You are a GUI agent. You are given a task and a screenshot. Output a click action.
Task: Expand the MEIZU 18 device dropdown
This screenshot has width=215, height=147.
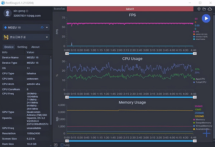pos(47,28)
